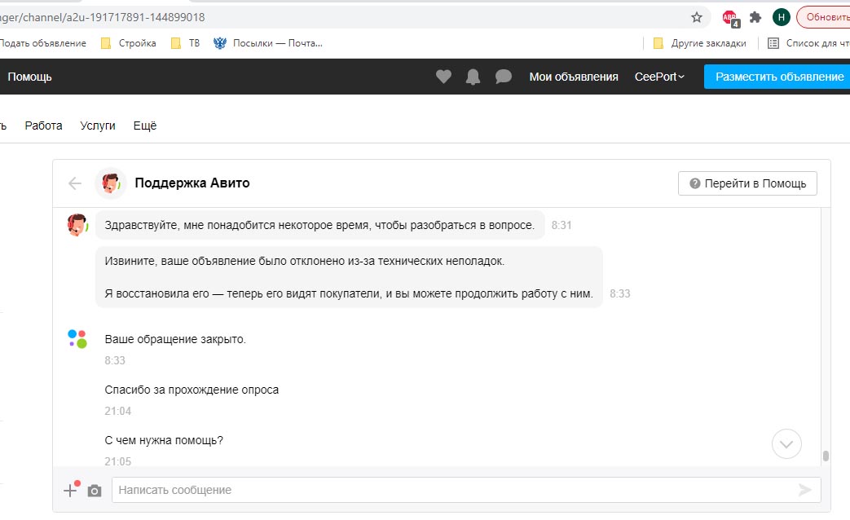Expand the CeePort account dropdown
850x520 pixels.
coord(659,77)
